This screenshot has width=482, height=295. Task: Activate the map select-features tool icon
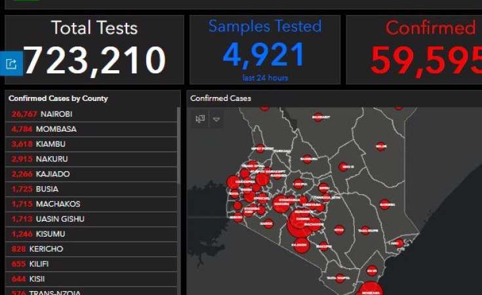click(x=200, y=119)
